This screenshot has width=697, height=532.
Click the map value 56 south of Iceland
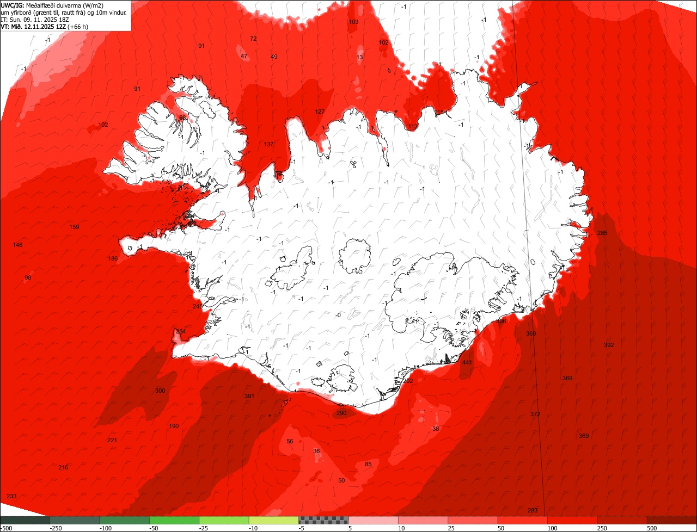(290, 441)
